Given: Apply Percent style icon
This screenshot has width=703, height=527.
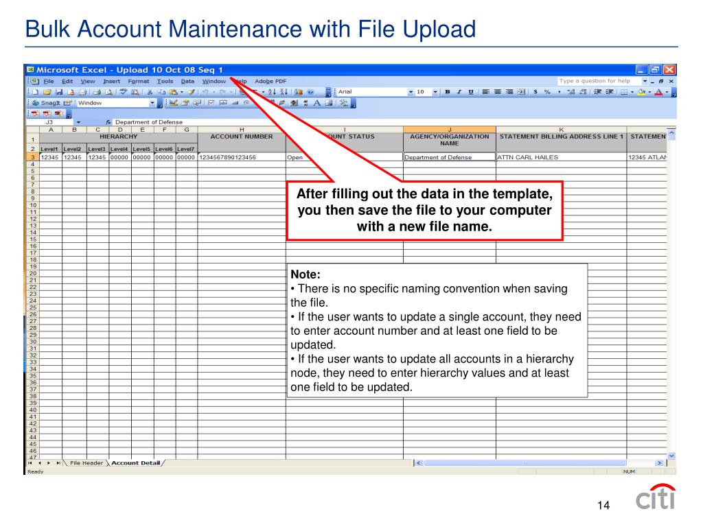Looking at the screenshot, I should coord(547,92).
